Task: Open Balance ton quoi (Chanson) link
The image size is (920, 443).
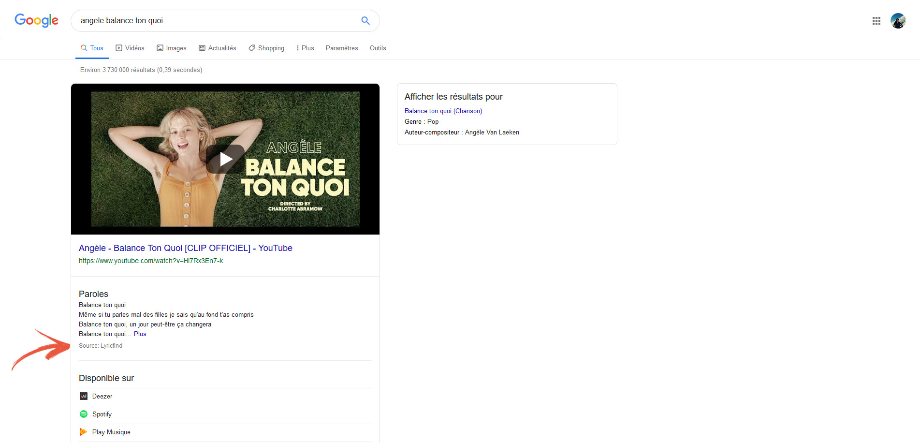Action: pyautogui.click(x=443, y=111)
